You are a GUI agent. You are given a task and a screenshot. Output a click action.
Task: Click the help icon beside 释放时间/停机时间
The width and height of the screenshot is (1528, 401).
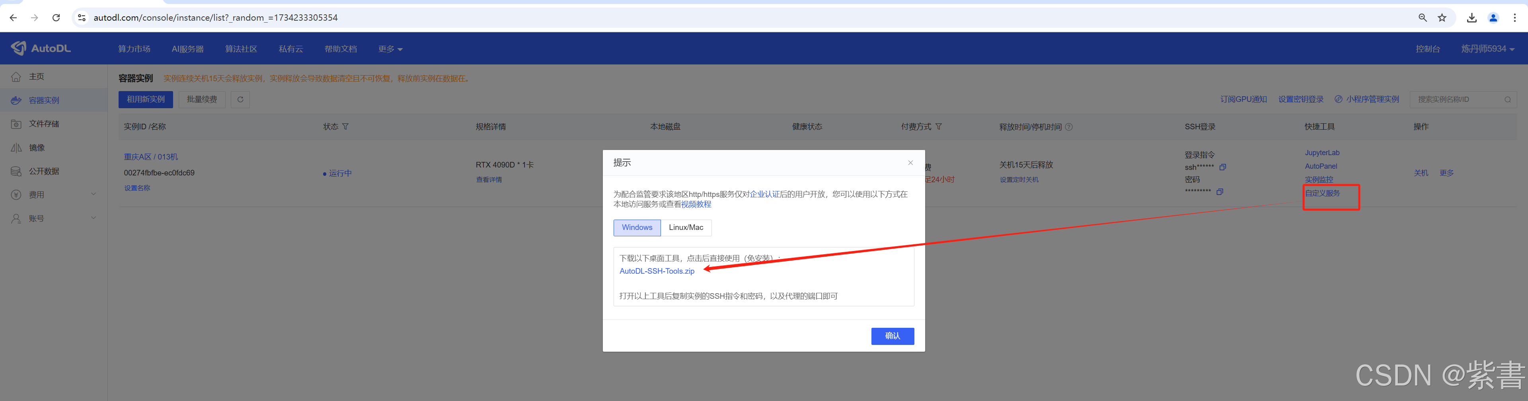1069,127
